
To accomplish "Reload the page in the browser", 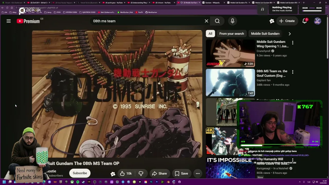I will (x=7, y=8).
